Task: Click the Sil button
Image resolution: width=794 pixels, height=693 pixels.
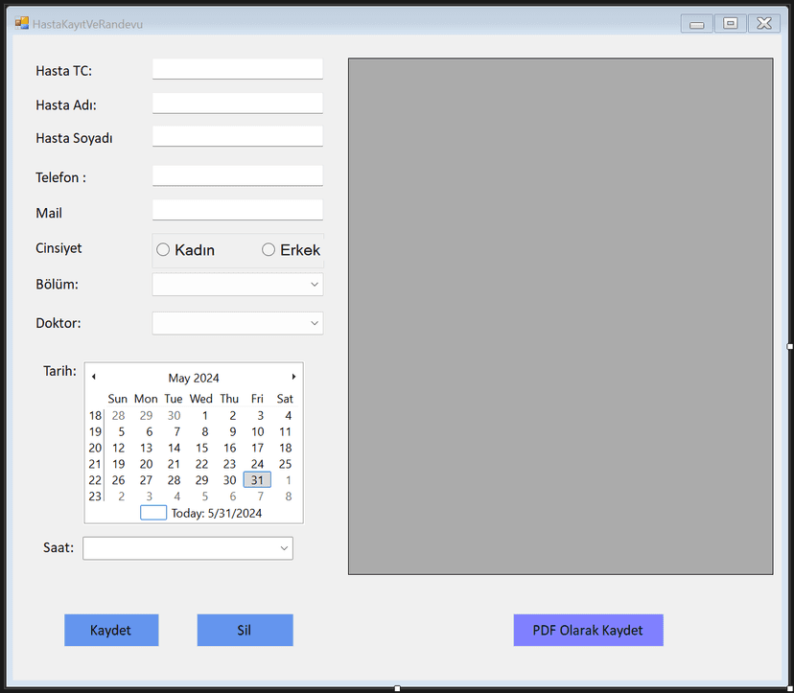Action: (245, 631)
